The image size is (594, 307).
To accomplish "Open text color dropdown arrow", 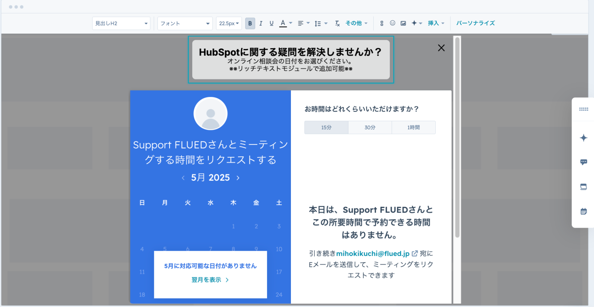I will [291, 23].
